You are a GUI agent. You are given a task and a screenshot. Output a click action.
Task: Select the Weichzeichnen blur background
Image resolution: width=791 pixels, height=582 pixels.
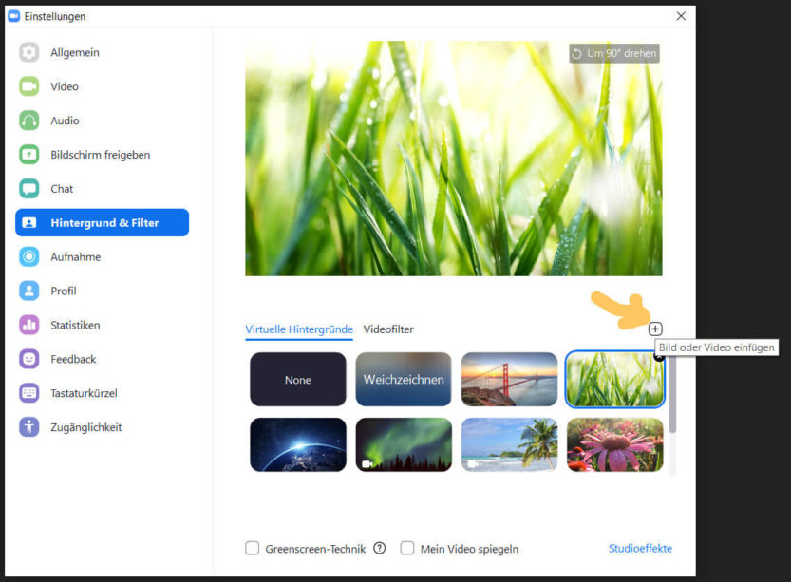[x=404, y=379]
